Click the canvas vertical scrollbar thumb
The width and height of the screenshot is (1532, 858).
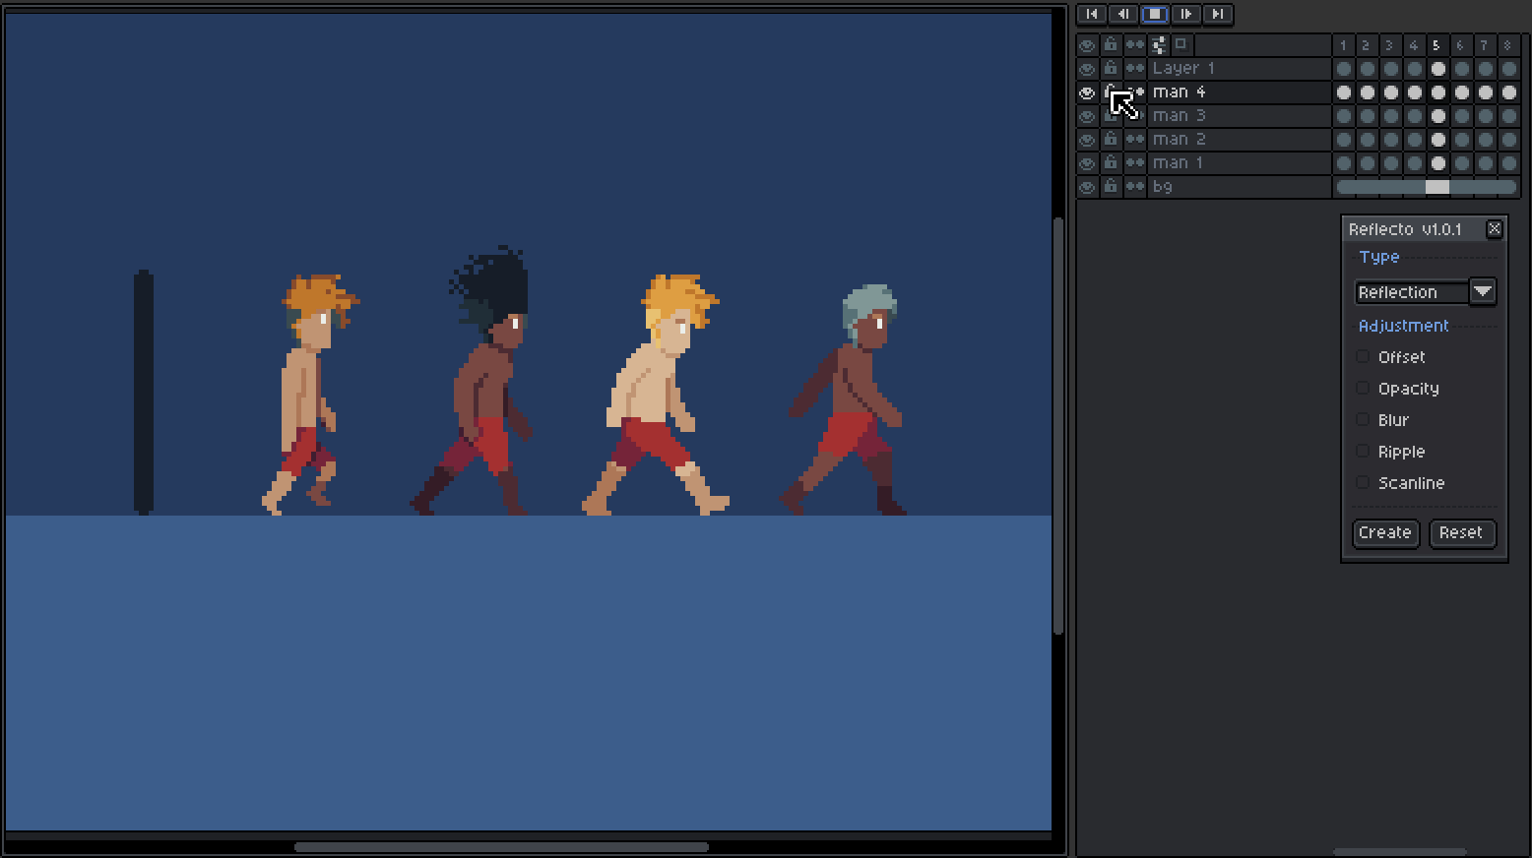pyautogui.click(x=1058, y=425)
